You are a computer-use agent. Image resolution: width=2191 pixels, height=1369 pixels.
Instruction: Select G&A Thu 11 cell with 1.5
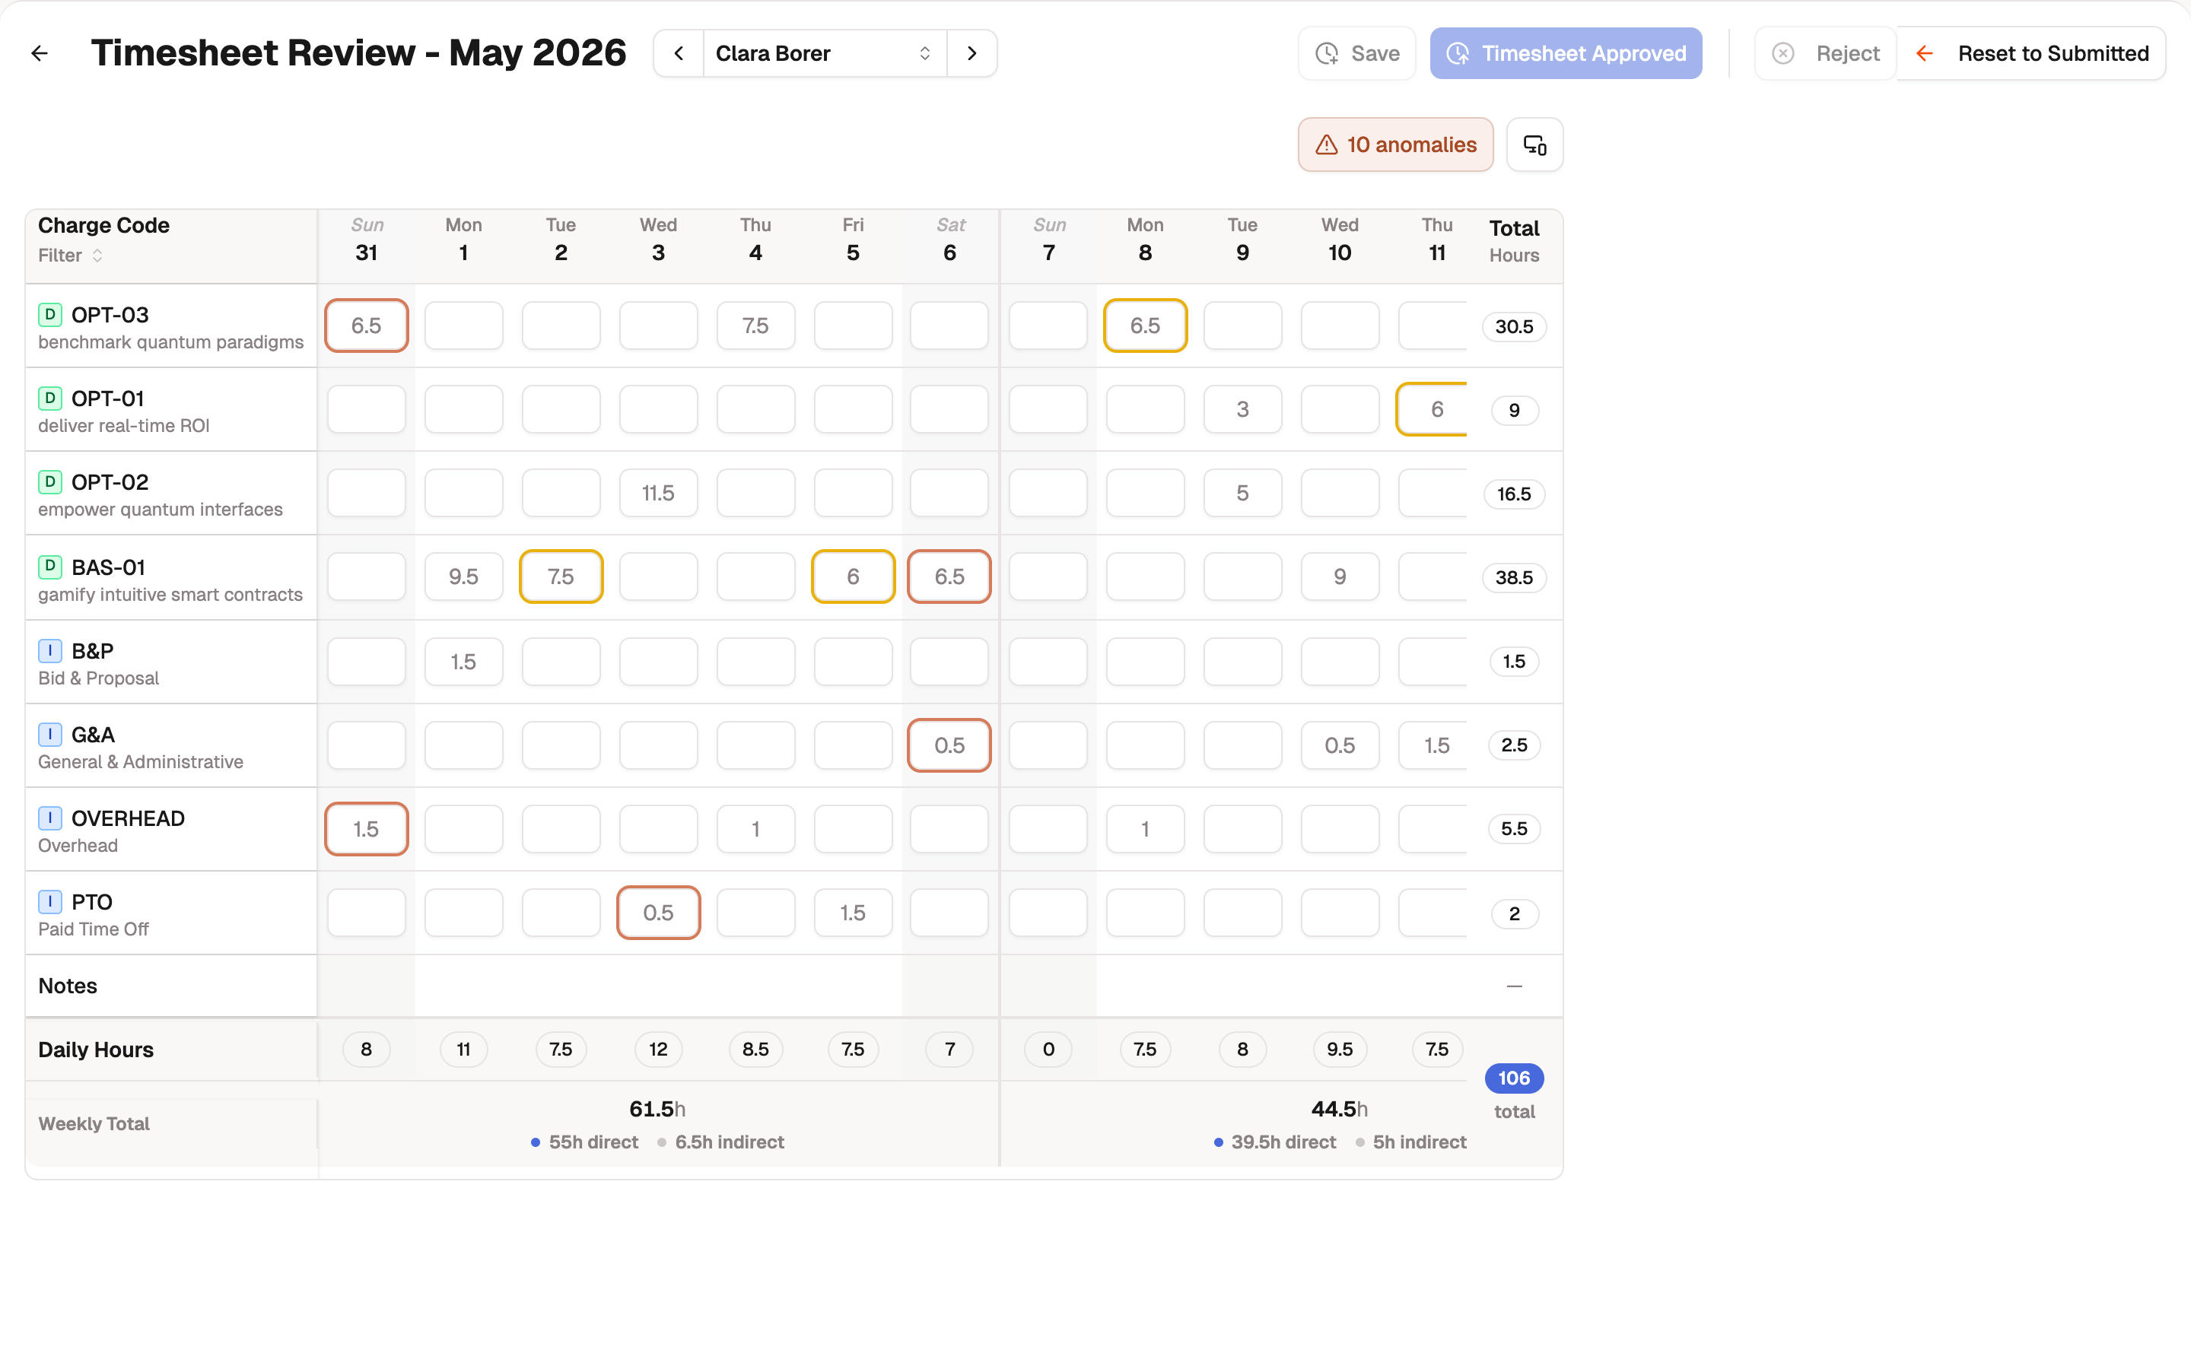click(x=1433, y=745)
